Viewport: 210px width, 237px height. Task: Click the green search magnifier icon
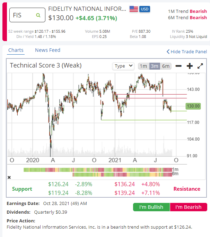(x=38, y=15)
